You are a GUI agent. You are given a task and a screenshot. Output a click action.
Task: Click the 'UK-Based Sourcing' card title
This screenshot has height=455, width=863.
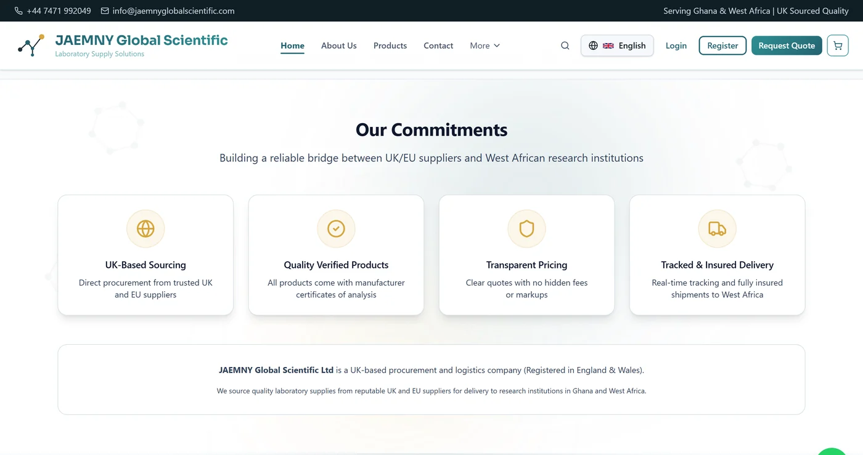[x=145, y=265]
